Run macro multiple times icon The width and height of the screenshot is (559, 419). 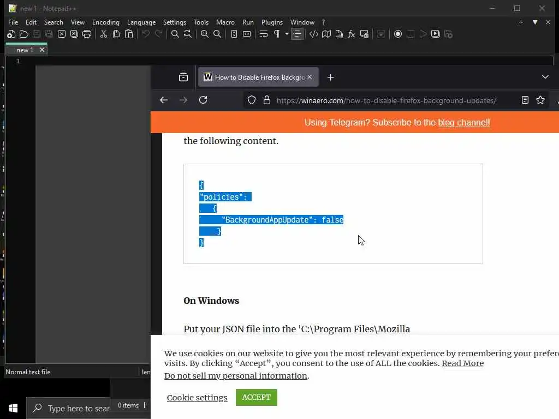coord(435,34)
